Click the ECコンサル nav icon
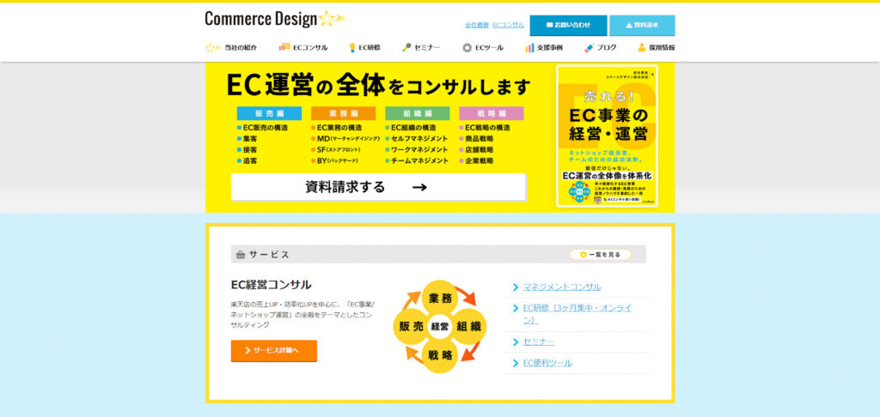The height and width of the screenshot is (417, 880). [284, 48]
